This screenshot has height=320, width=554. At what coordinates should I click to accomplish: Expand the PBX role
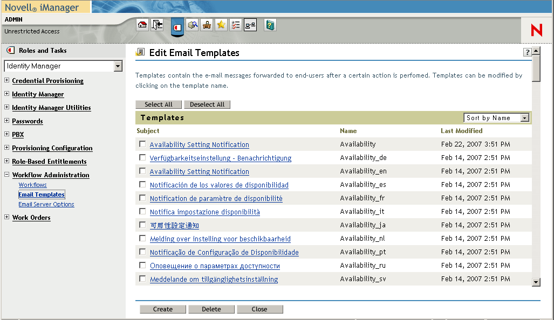[x=6, y=134]
